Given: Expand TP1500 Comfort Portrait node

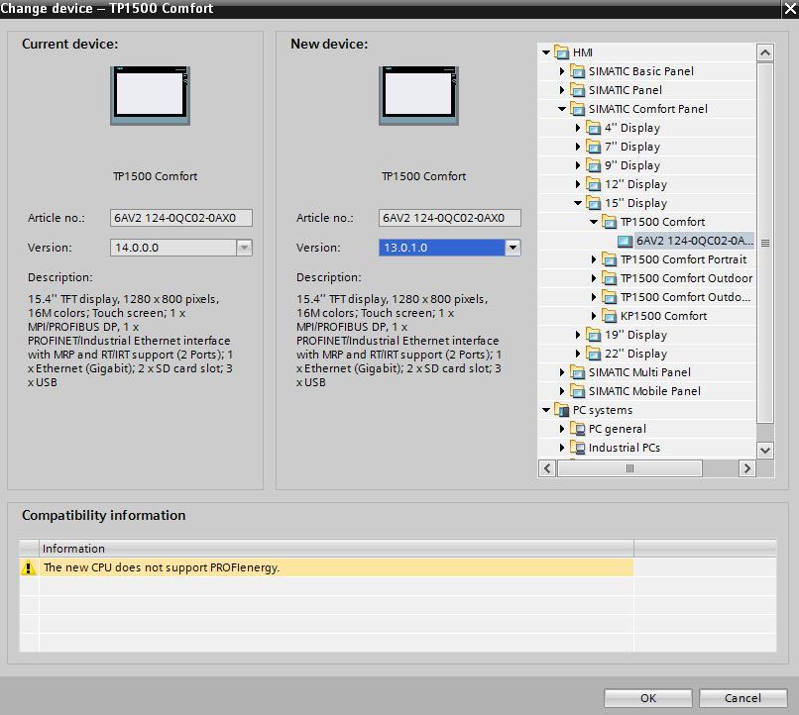Looking at the screenshot, I should click(594, 259).
